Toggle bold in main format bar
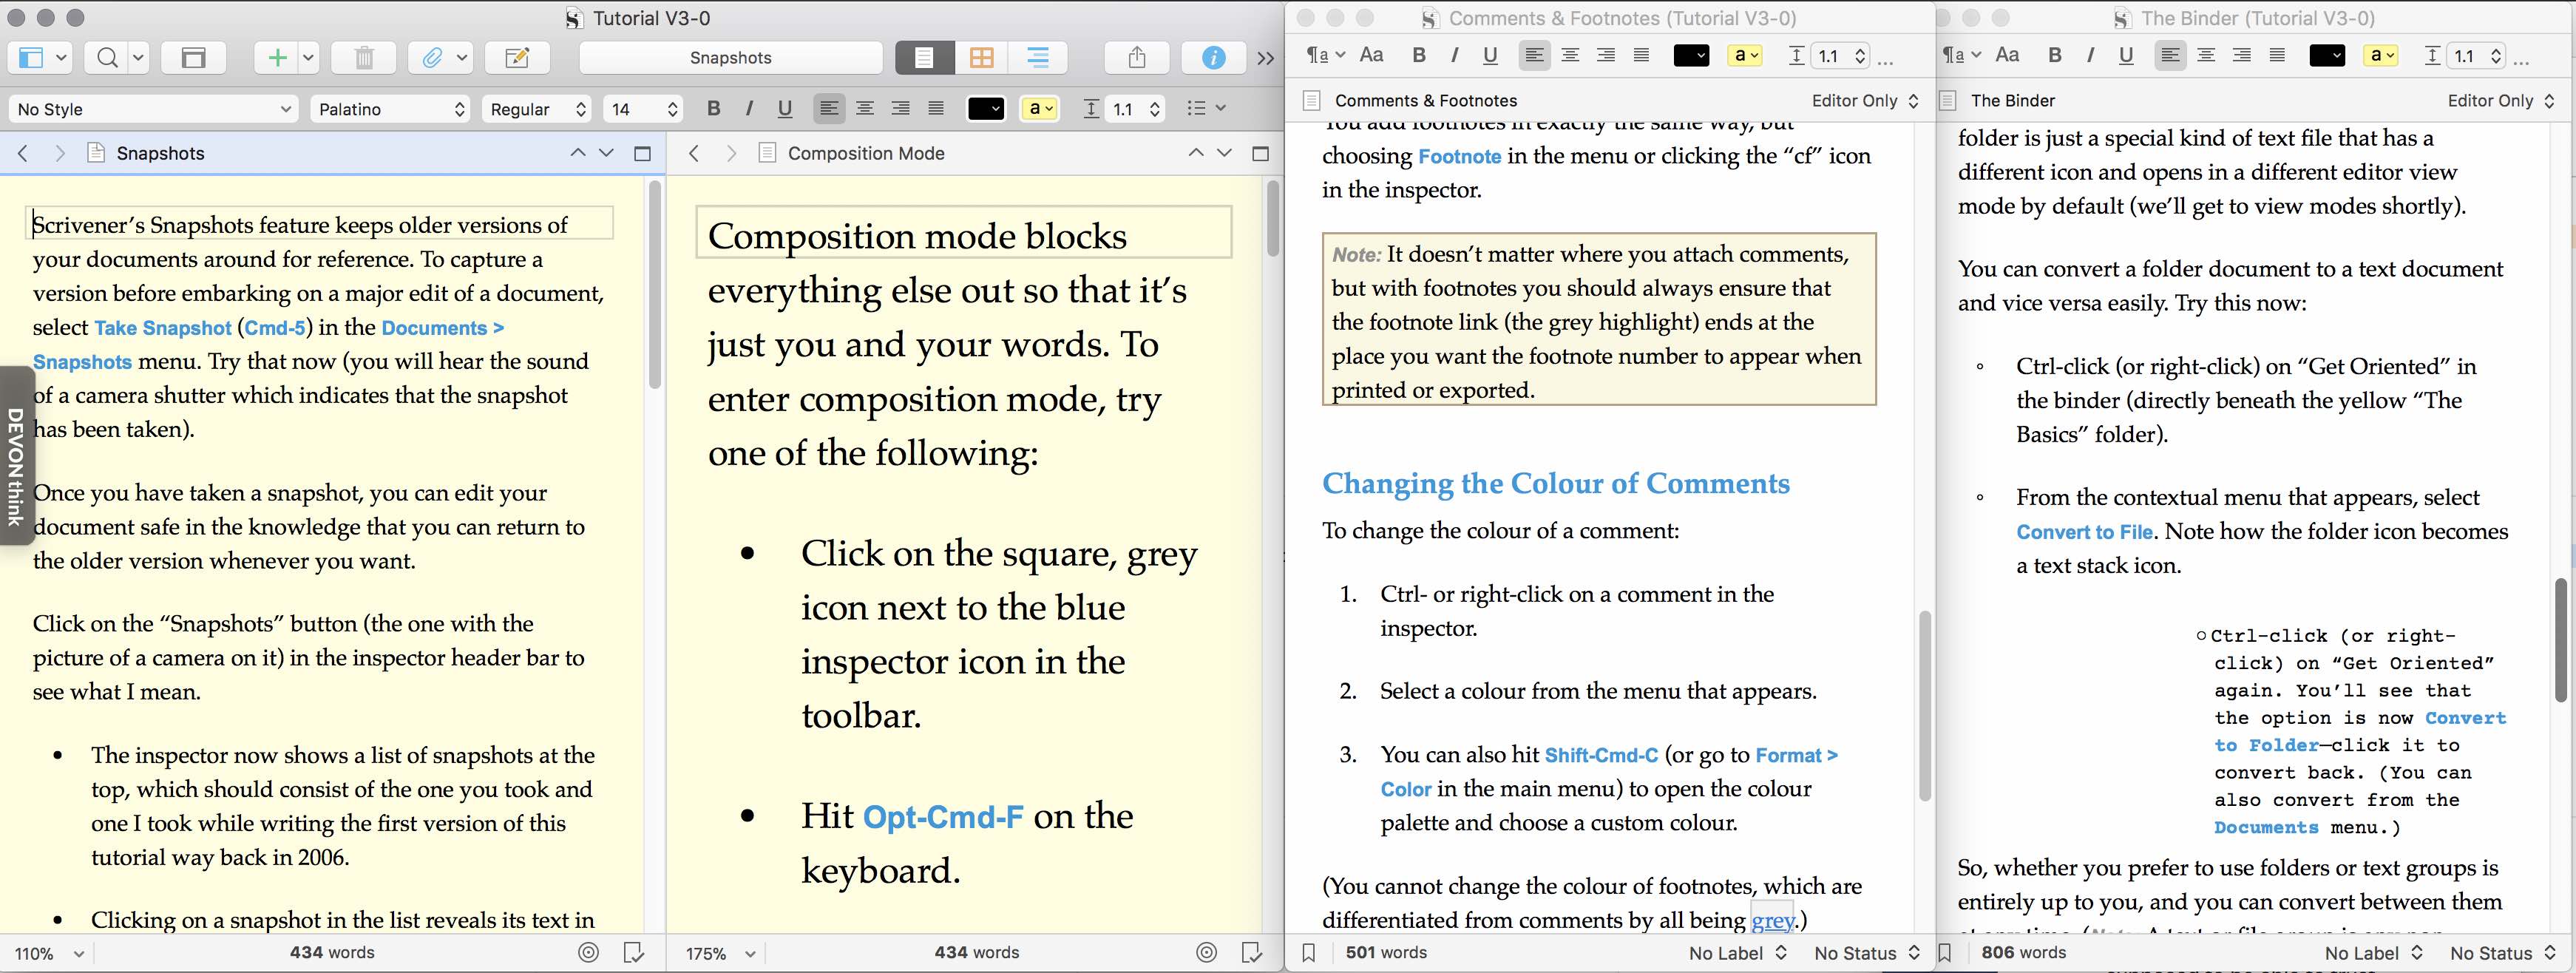The image size is (2576, 973). click(x=713, y=108)
